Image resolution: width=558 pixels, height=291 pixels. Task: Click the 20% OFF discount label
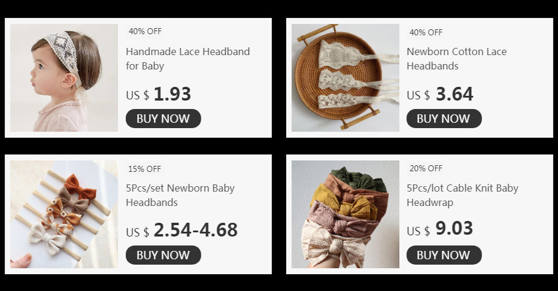click(426, 168)
